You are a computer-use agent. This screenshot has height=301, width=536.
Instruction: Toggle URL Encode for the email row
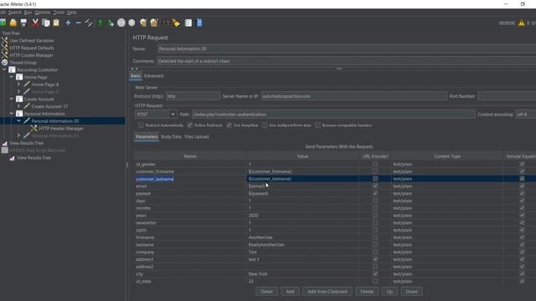click(x=375, y=186)
